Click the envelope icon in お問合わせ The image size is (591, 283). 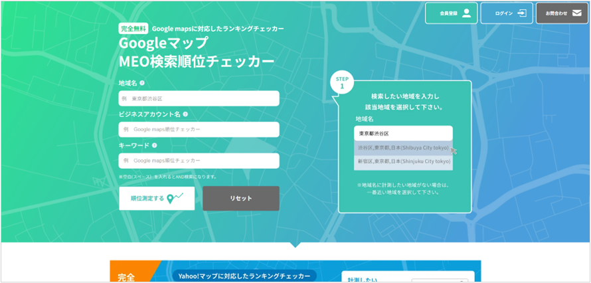click(x=576, y=13)
